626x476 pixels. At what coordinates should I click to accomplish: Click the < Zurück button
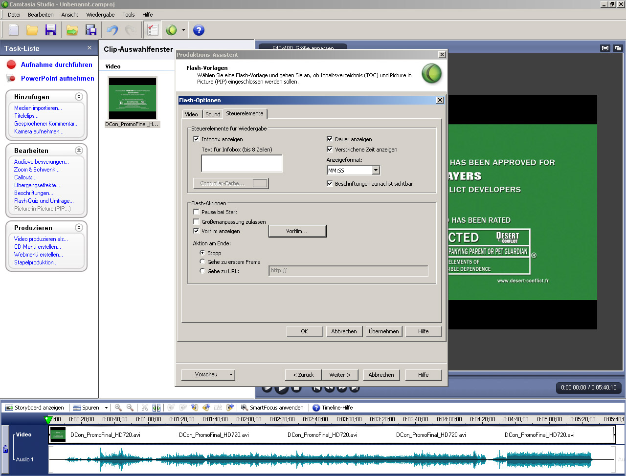[303, 375]
